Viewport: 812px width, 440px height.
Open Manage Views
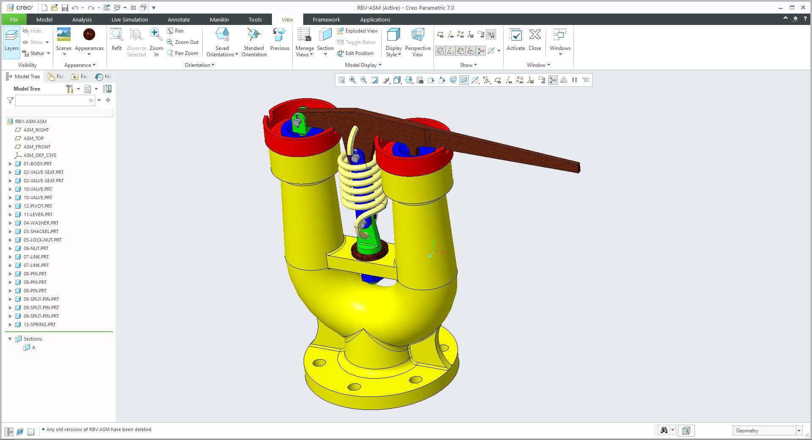click(304, 42)
